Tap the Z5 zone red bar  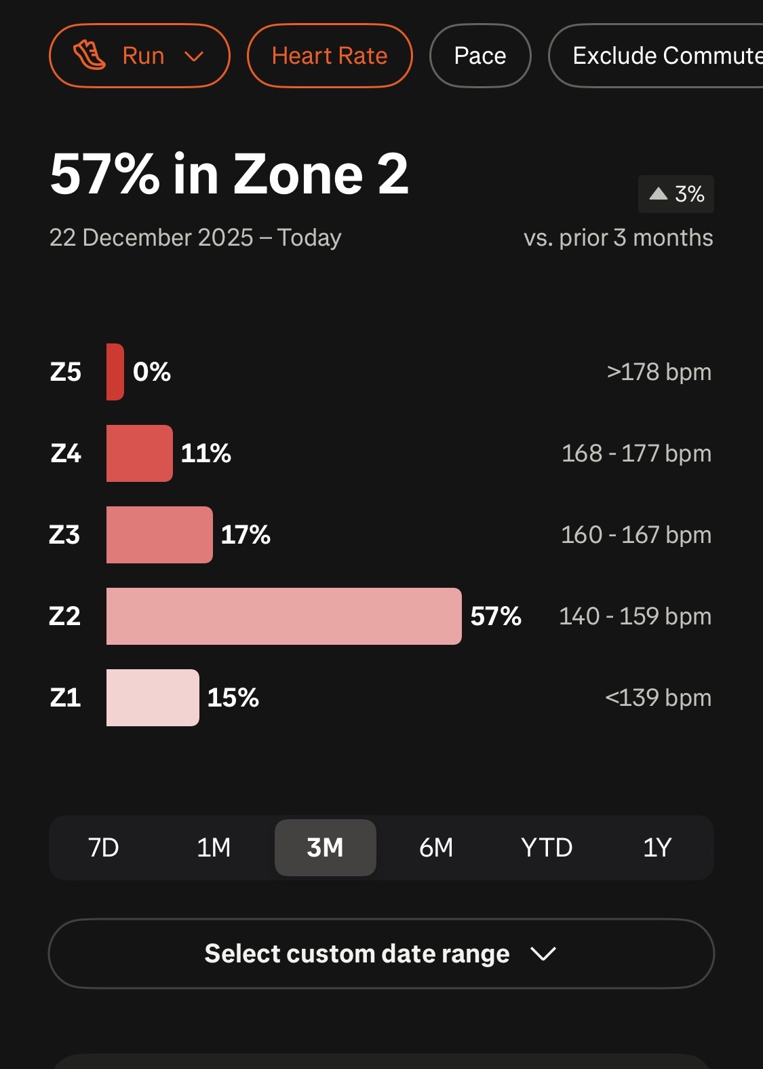(115, 372)
